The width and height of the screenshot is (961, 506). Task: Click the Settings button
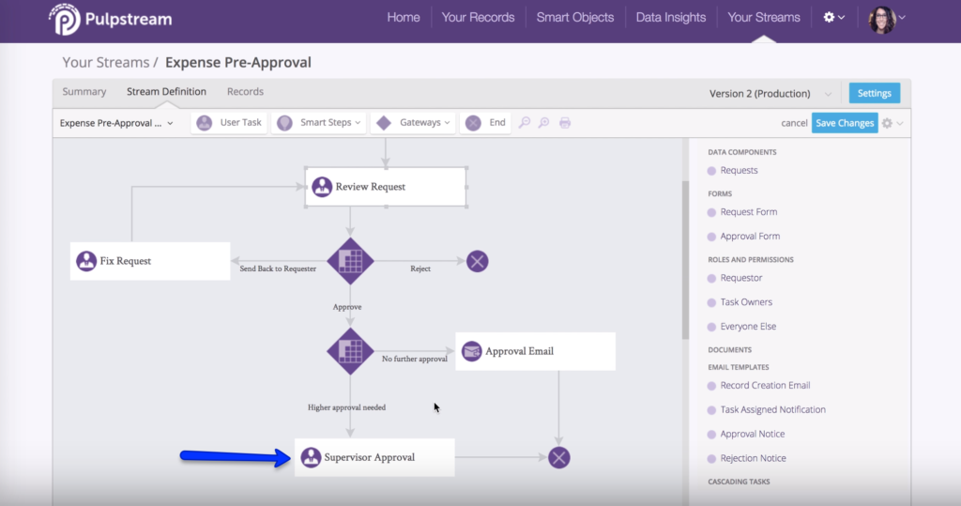coord(874,93)
